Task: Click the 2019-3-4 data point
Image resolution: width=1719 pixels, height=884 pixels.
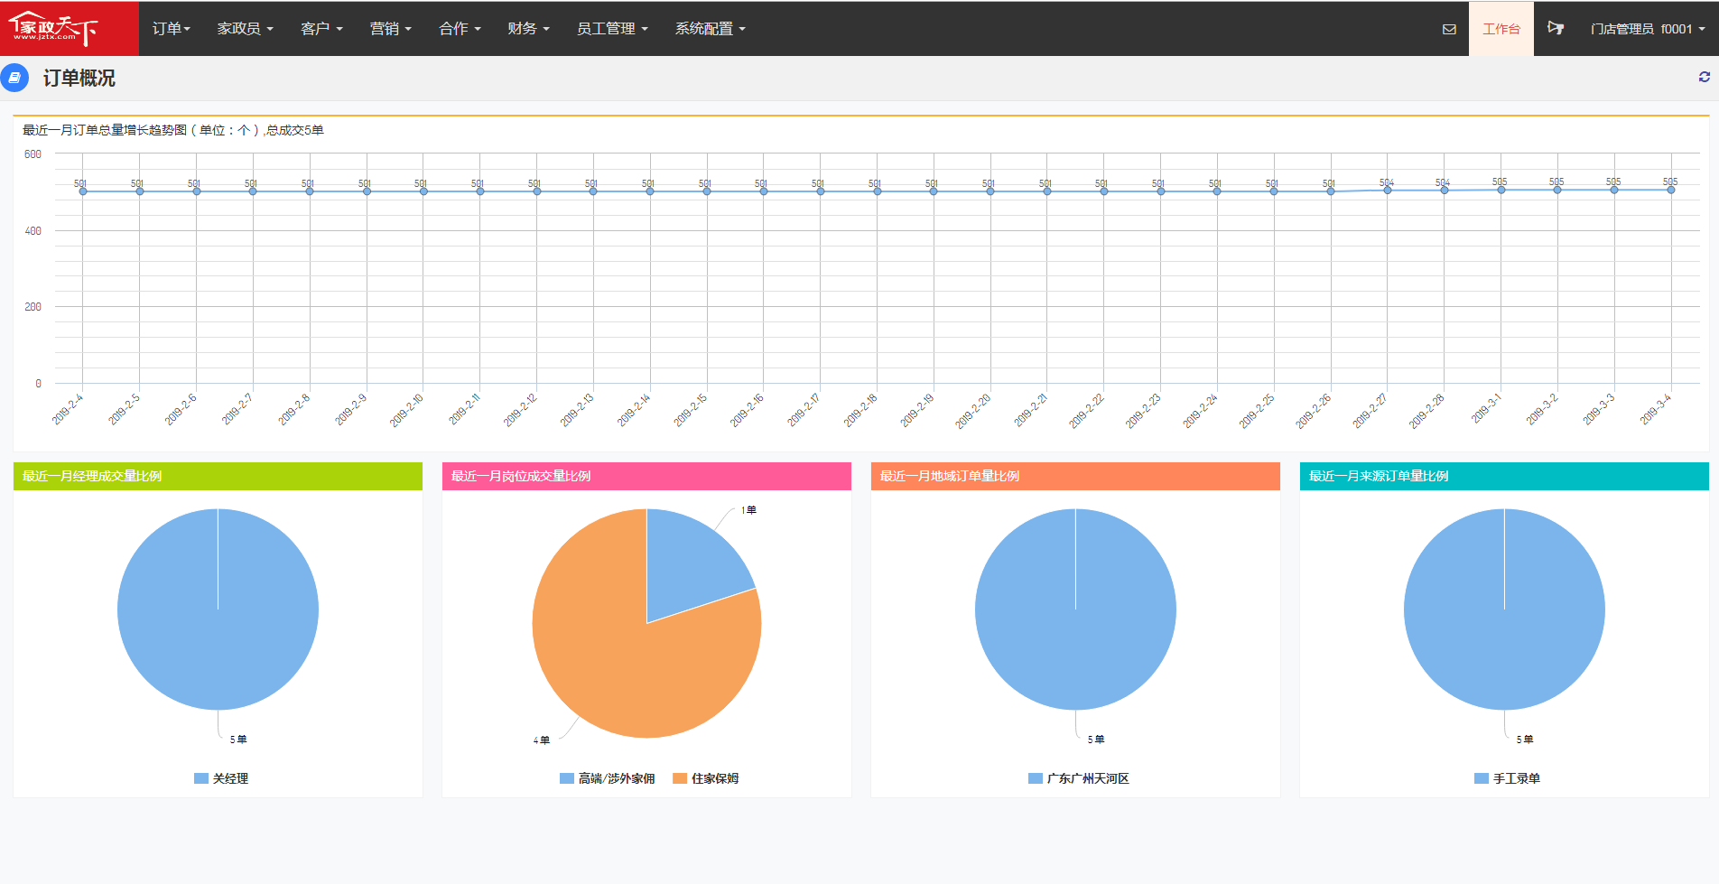Action: 1670,190
